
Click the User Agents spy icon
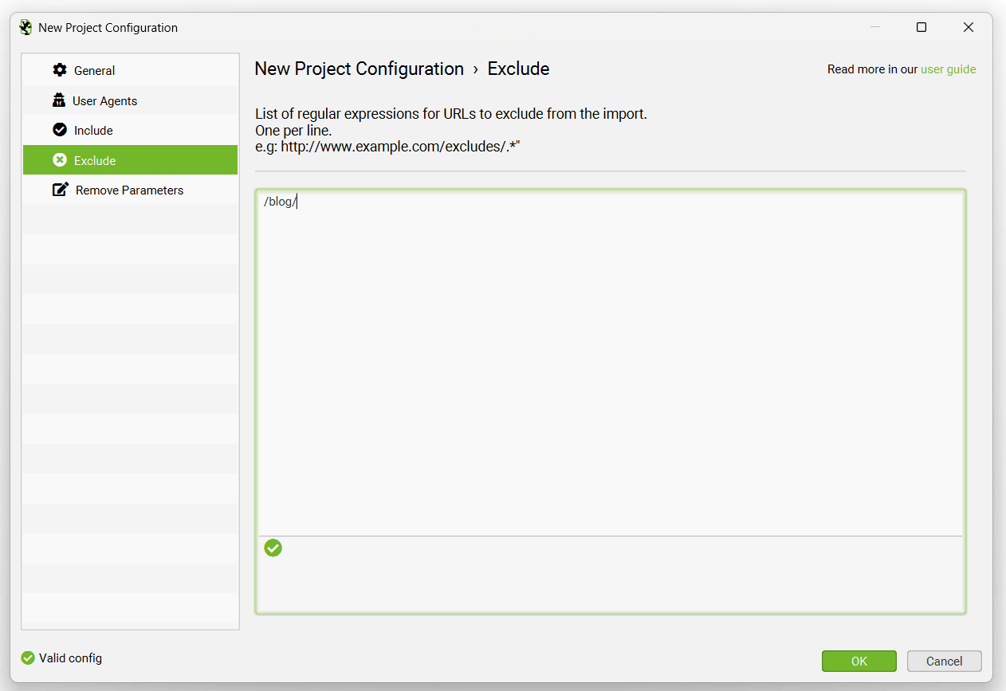[59, 100]
